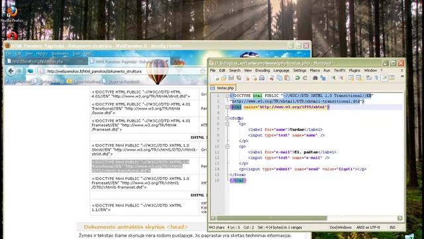Viewport: 424px width, 239px height.
Task: Click the Paste clipboard icon in Notepad++
Action: (x=287, y=78)
